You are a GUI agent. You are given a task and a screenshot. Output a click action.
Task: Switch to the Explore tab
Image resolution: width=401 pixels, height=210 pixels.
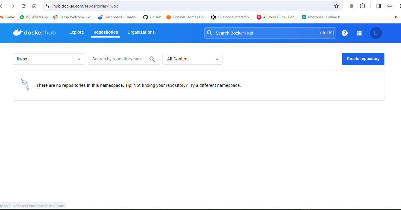[77, 32]
